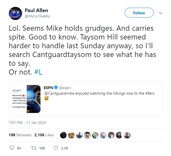Follow Paul Allen
The height and width of the screenshot is (156, 171).
click(139, 13)
